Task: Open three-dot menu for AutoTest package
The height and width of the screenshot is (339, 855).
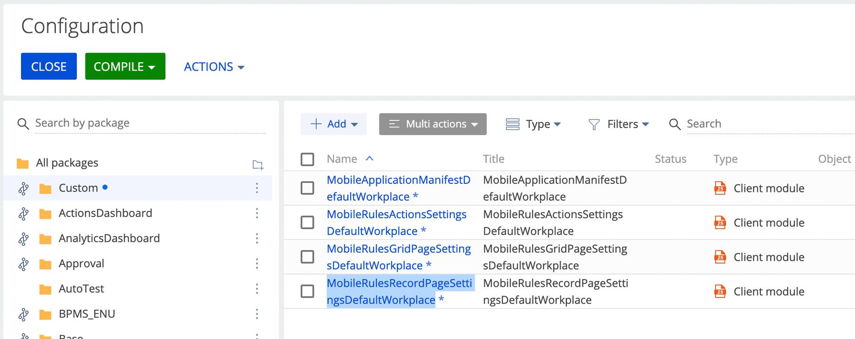Action: tap(257, 289)
